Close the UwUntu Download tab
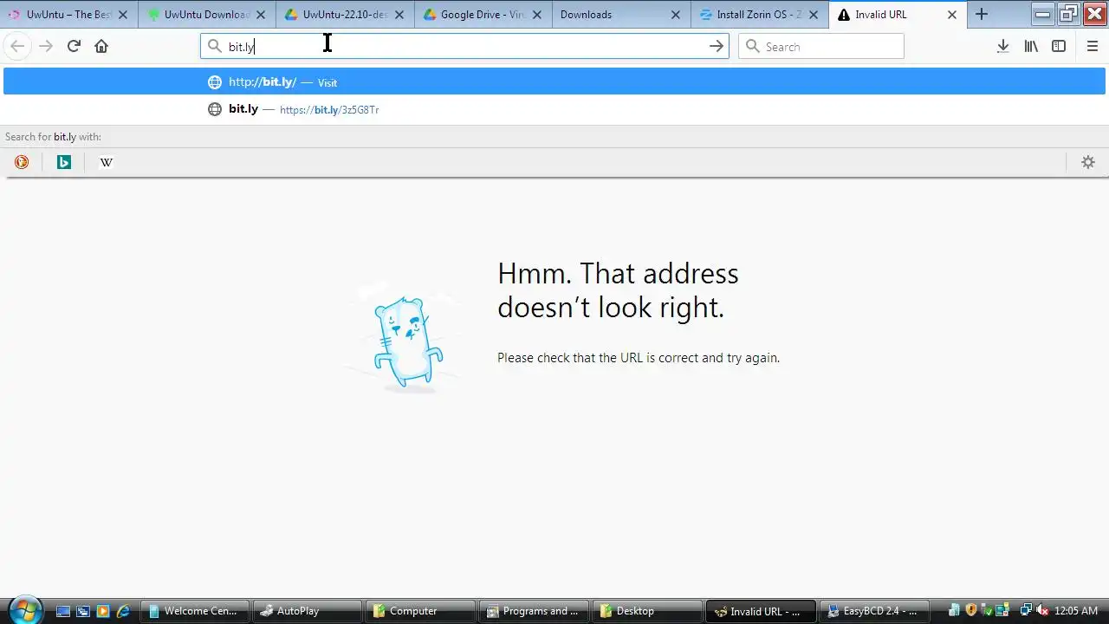The image size is (1109, 624). tap(261, 15)
